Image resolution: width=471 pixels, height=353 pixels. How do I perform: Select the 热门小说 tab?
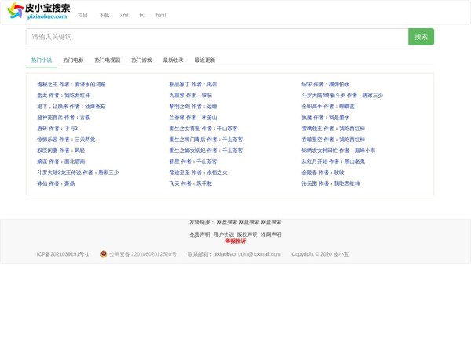pyautogui.click(x=42, y=60)
